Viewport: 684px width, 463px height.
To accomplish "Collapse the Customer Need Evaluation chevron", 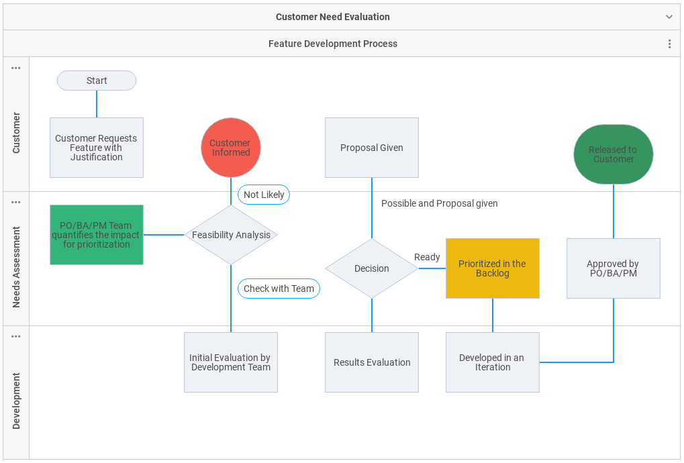I will click(x=669, y=17).
